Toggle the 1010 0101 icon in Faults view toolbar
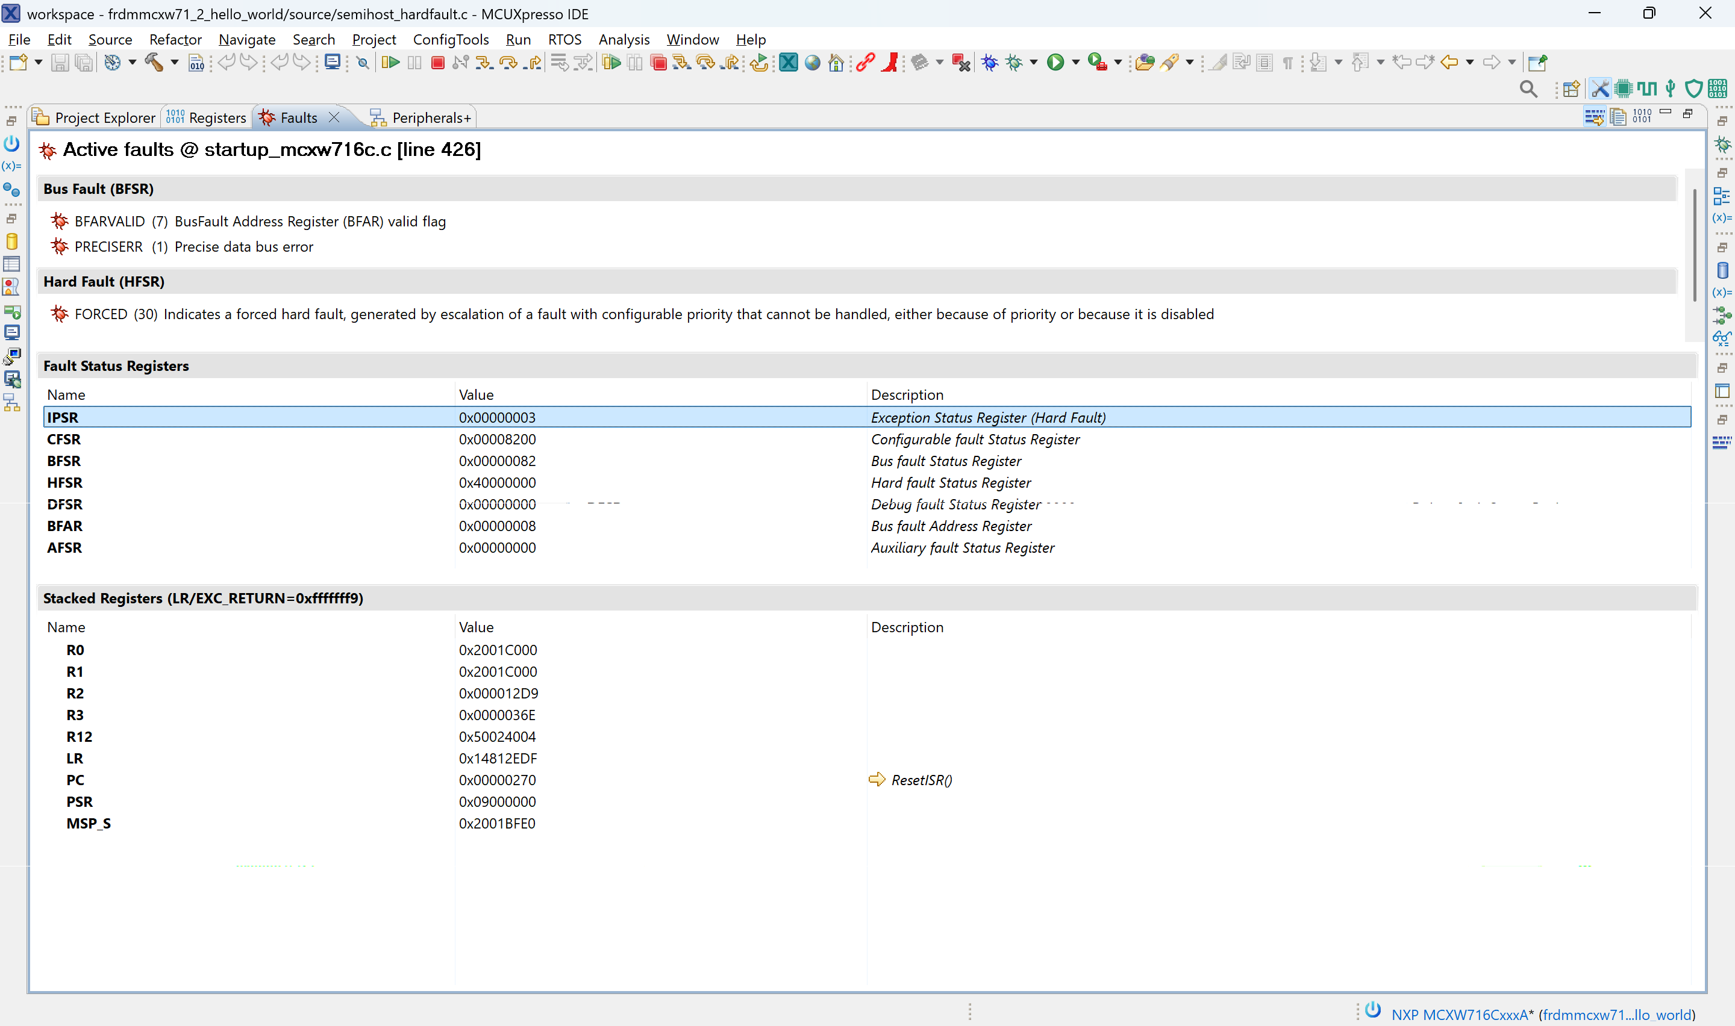Viewport: 1735px width, 1026px height. [x=1642, y=116]
